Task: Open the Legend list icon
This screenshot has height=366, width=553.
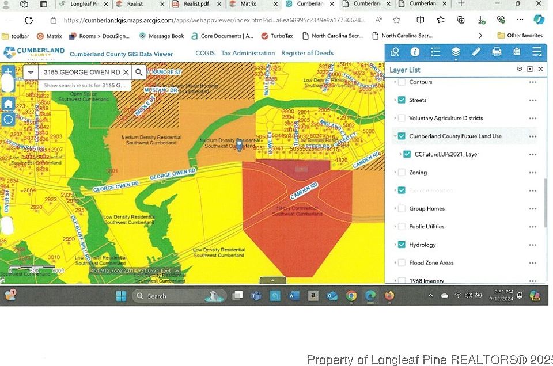Action: [435, 52]
